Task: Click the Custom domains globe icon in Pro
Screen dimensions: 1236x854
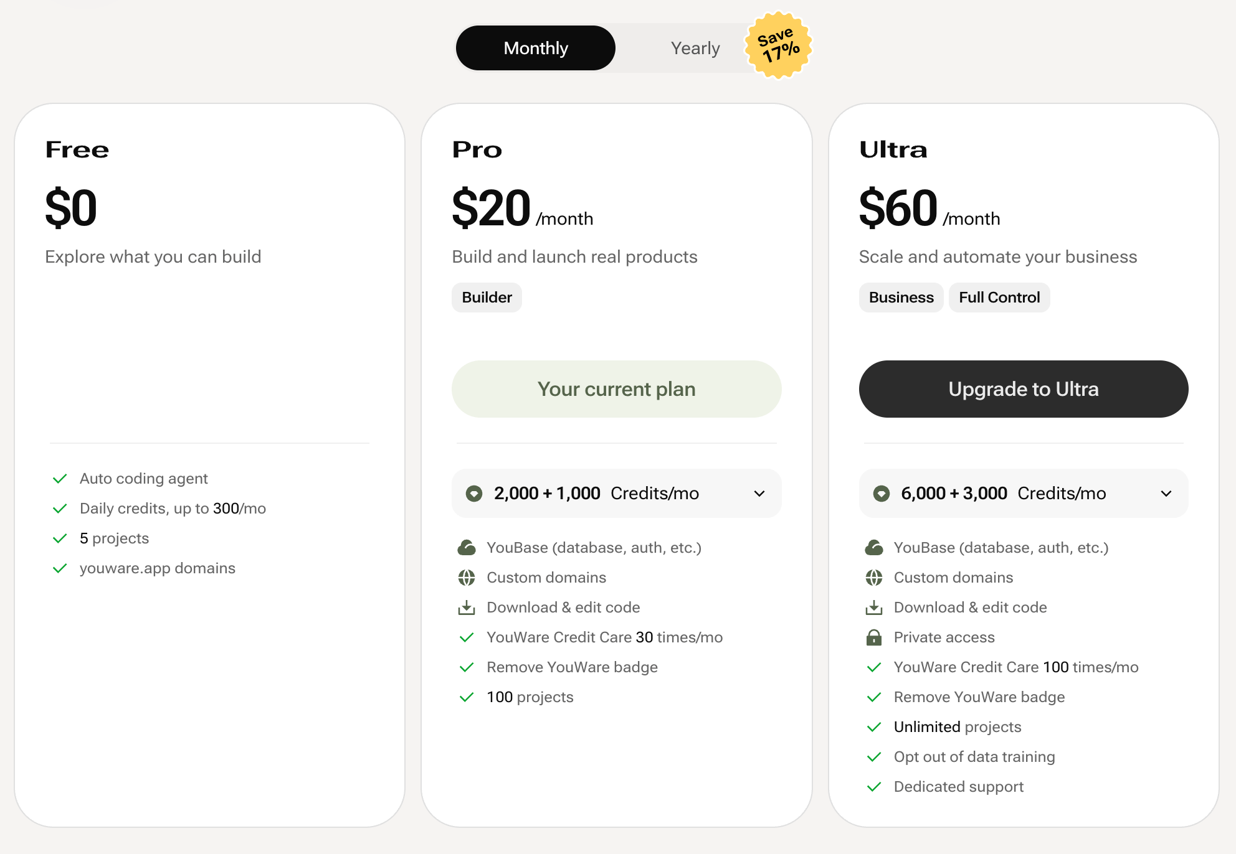Action: click(x=467, y=578)
